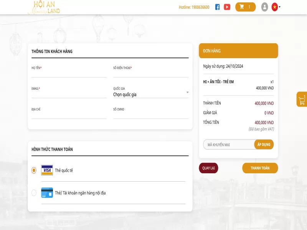
Task: Expand the language selector arrow
Action: pyautogui.click(x=280, y=7)
